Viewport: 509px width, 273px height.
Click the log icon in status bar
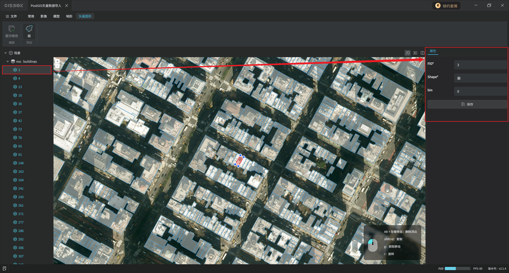[x=5, y=269]
